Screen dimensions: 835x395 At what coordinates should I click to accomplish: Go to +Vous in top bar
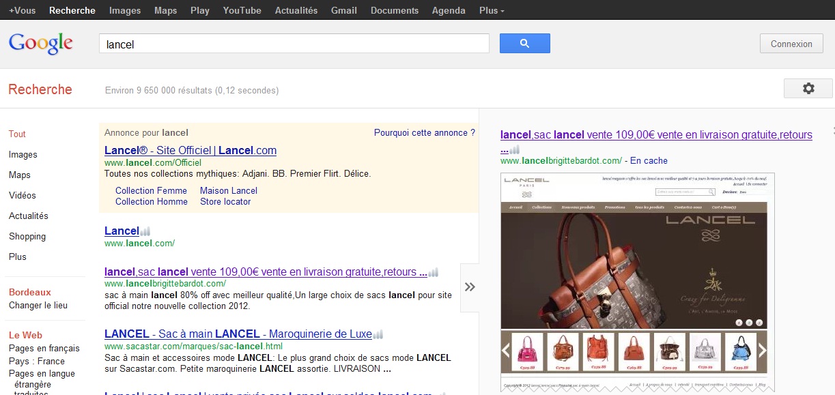coord(22,10)
